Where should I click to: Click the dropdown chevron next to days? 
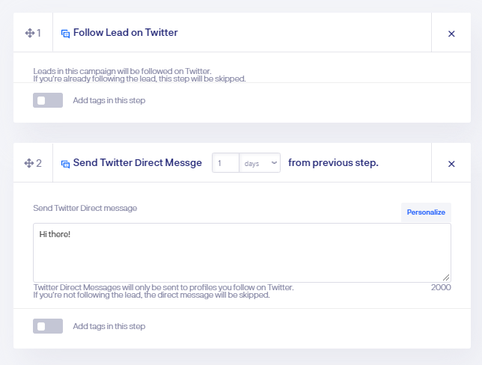(x=274, y=163)
